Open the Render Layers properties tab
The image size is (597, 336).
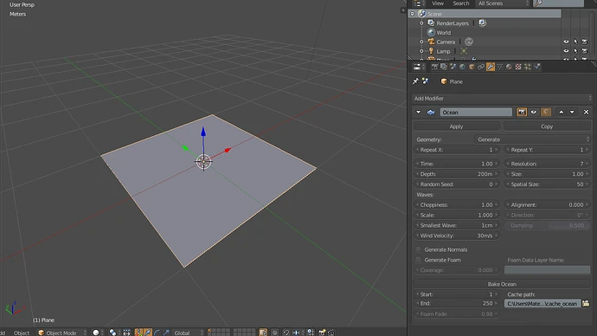pos(444,67)
